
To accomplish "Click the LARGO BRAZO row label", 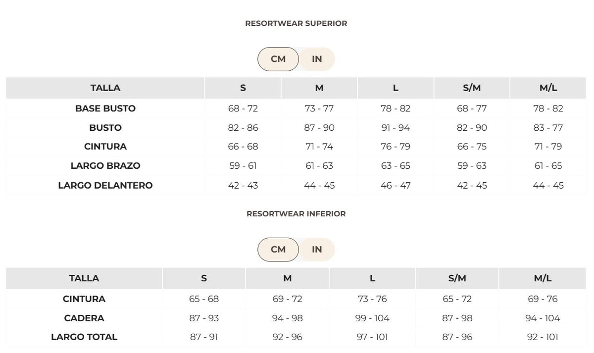I will coord(105,166).
